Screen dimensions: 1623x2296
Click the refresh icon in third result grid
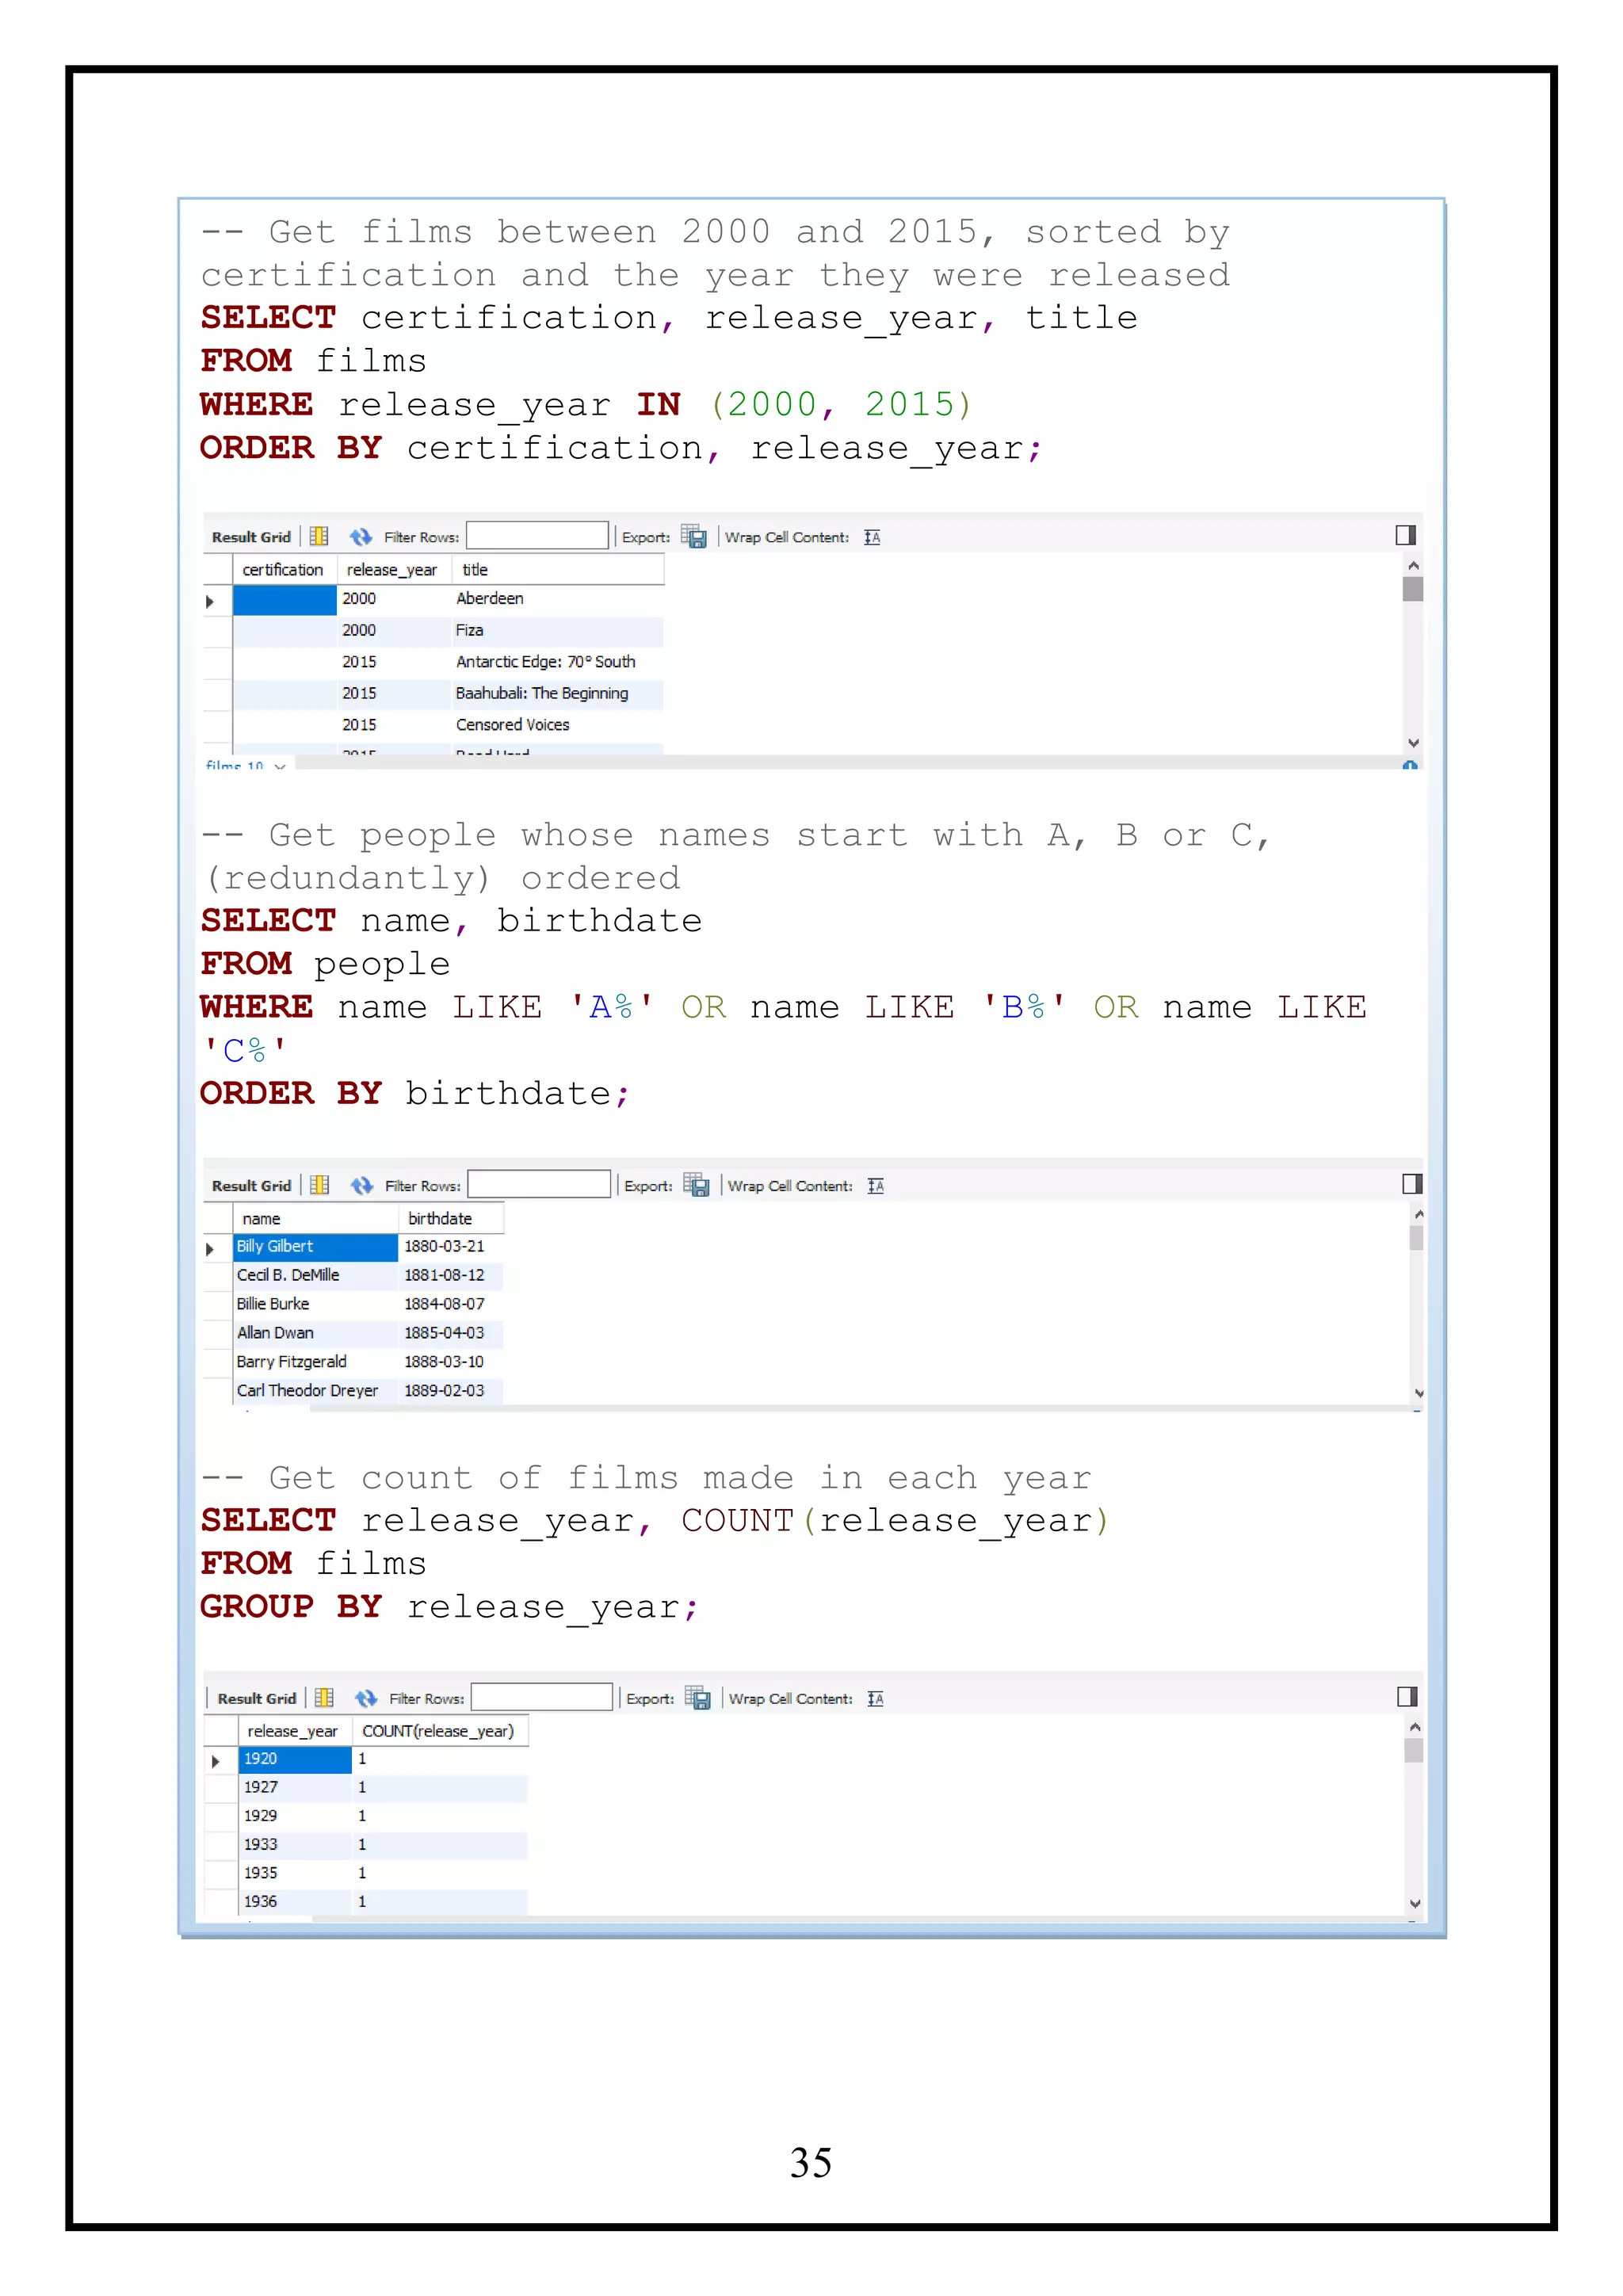click(x=366, y=1698)
